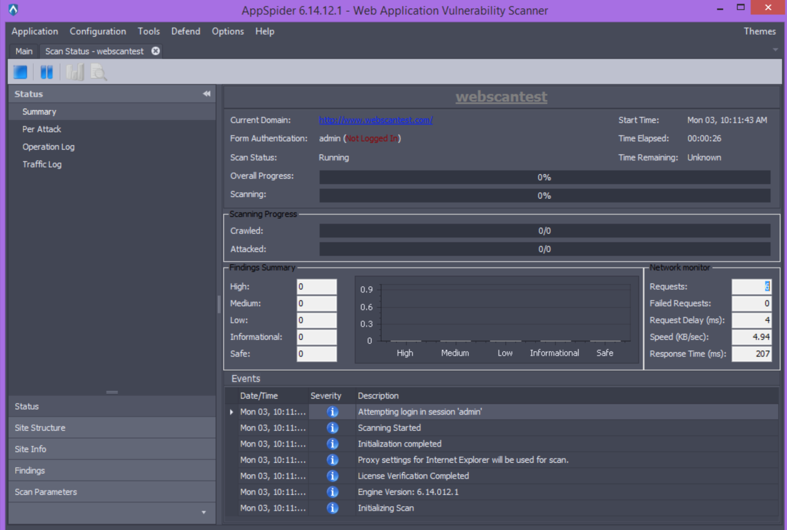Click the side panel vertical splitter handle
Image resolution: width=787 pixels, height=530 pixels.
(x=219, y=305)
